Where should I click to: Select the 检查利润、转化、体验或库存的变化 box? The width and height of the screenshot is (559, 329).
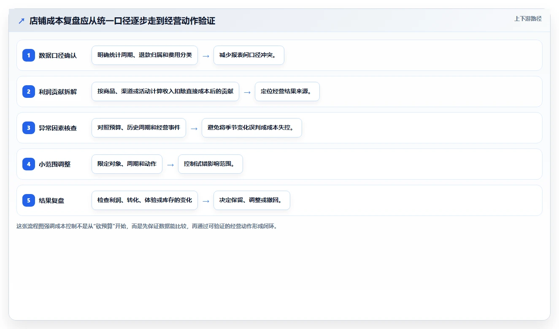(145, 200)
